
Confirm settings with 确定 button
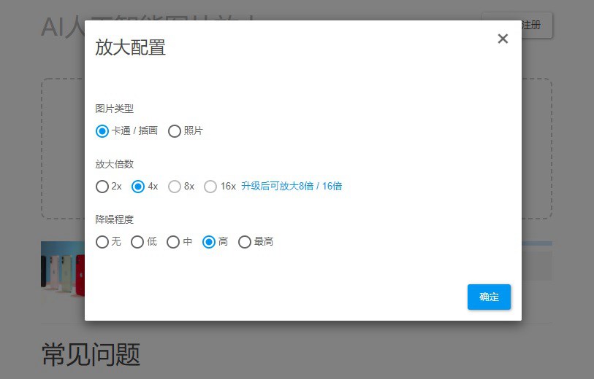point(489,297)
